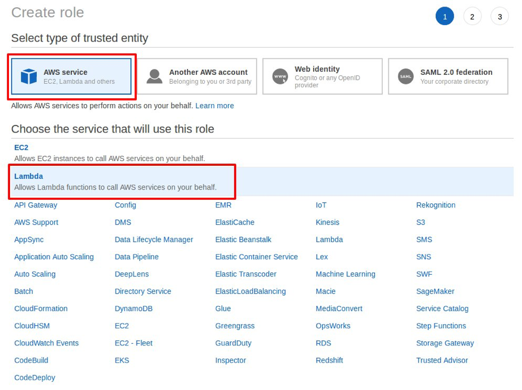Select DeepLens service
This screenshot has height=390, width=522.
132,274
